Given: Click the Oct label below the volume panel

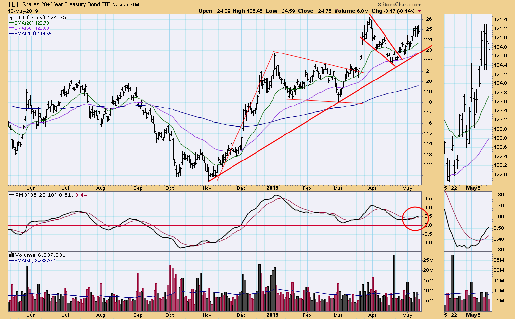Looking at the screenshot, I should coord(170,315).
